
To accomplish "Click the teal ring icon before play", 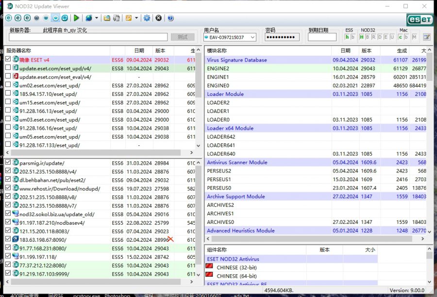I will tap(65, 18).
